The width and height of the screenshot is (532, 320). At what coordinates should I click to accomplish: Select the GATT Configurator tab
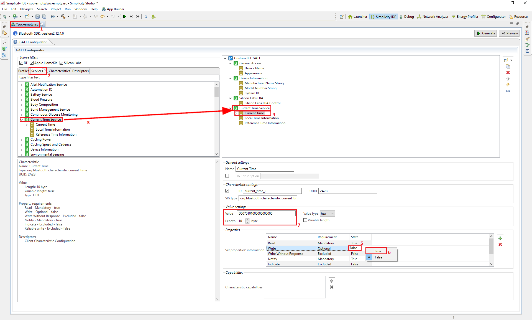pos(33,42)
